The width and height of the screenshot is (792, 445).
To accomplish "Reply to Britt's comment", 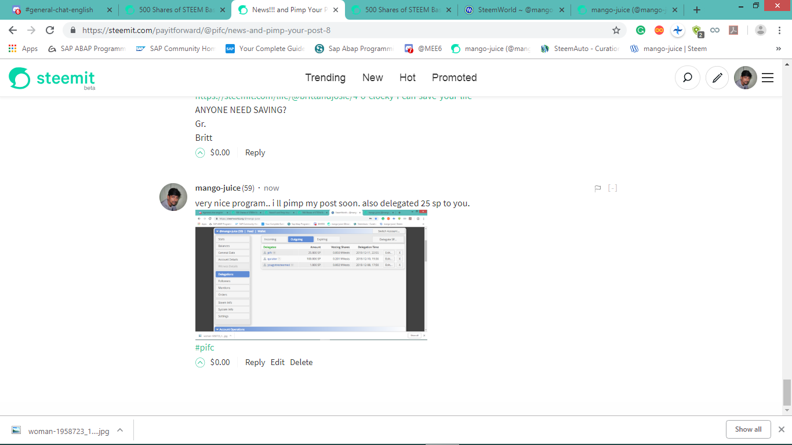I will (255, 153).
